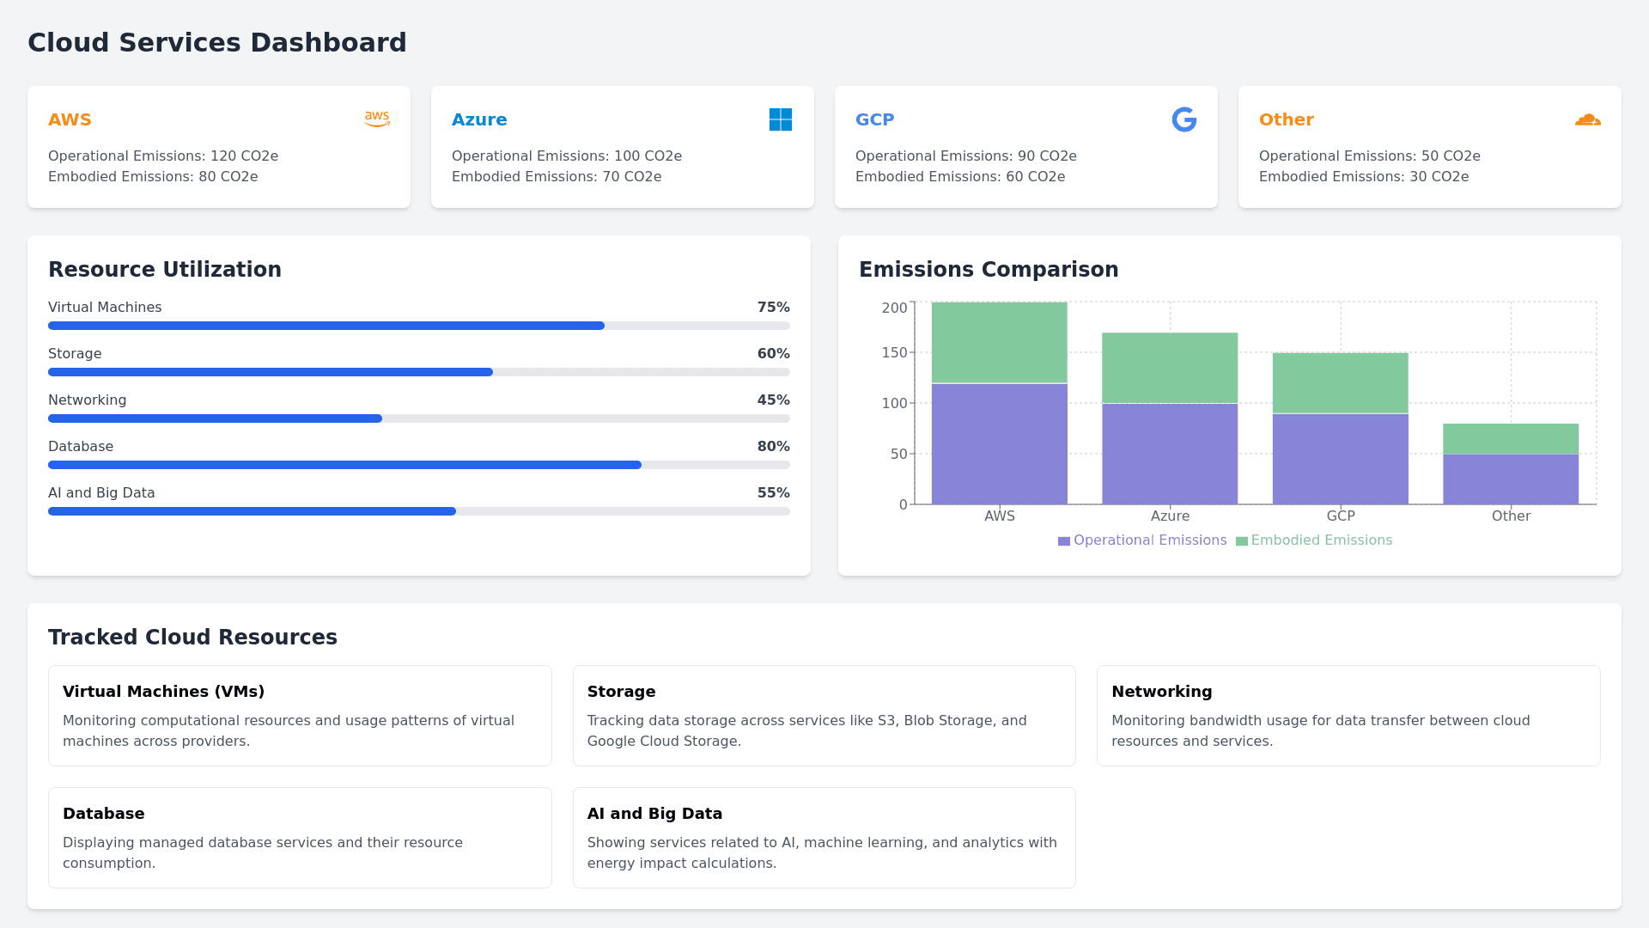Click the Operational Emissions legend square

1063,541
